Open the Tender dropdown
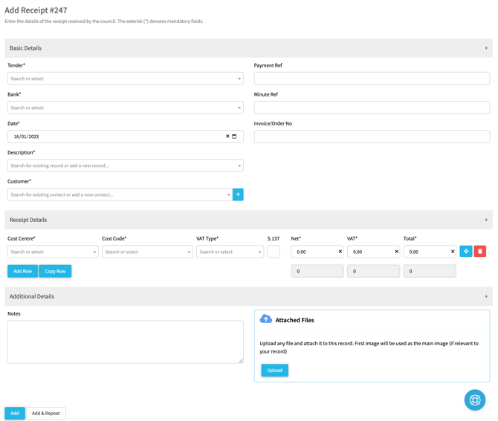The image size is (498, 421). click(125, 79)
